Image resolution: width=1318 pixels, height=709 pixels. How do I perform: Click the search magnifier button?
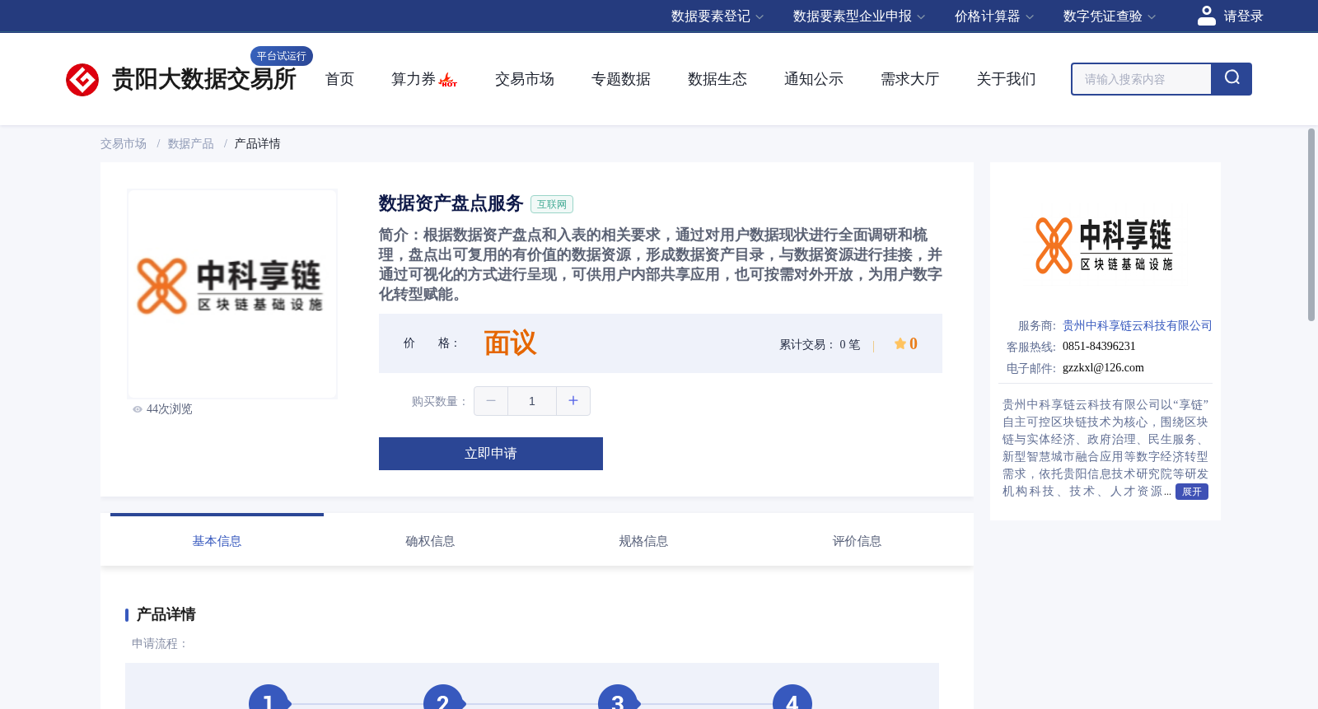[x=1232, y=79]
